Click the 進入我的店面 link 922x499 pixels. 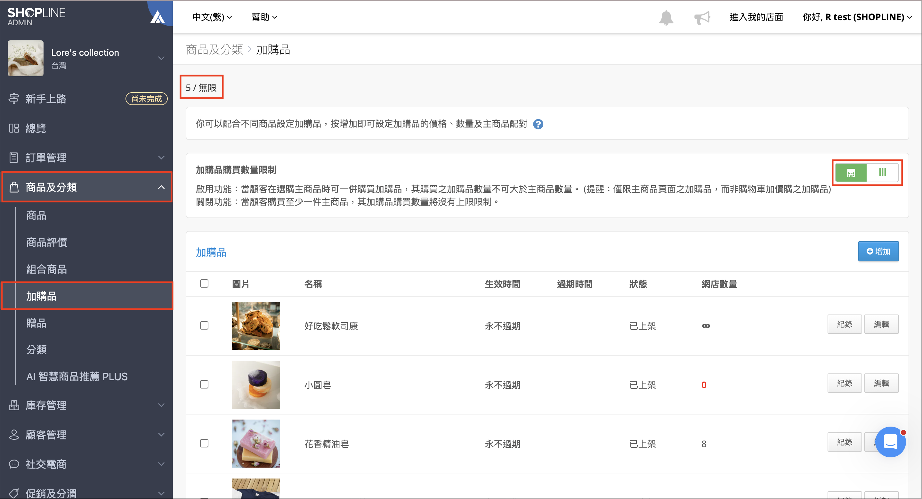click(x=756, y=17)
